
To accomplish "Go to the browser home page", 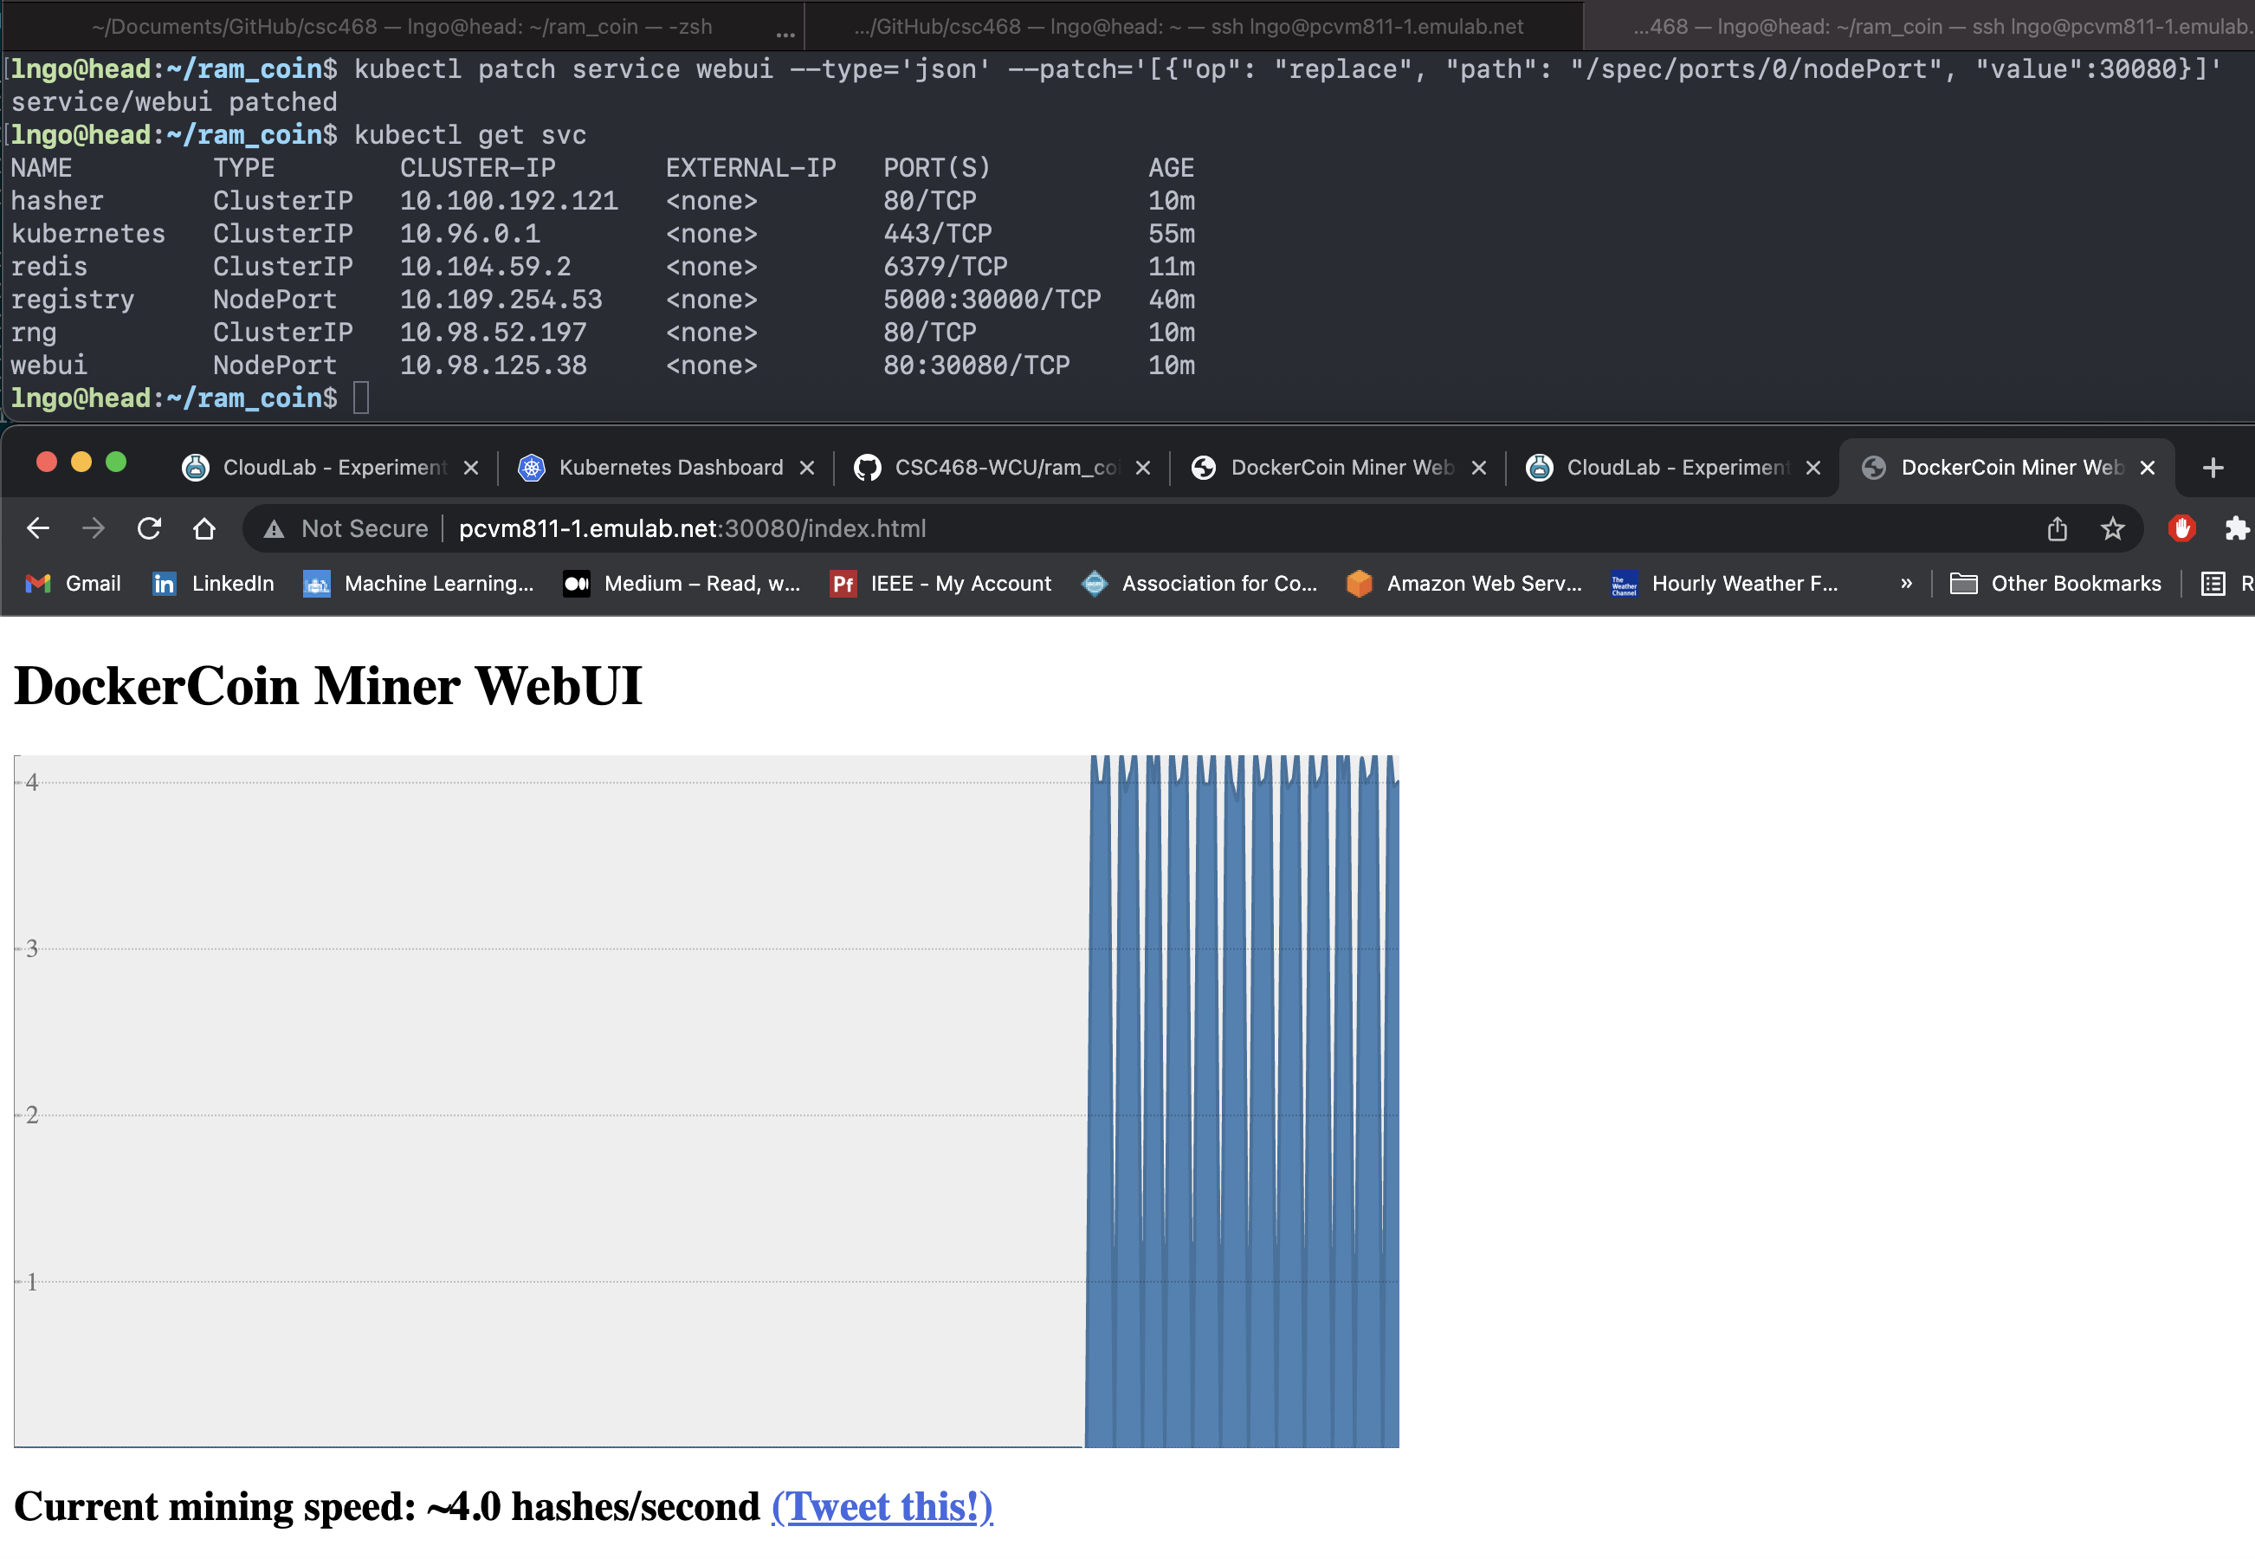I will [204, 528].
